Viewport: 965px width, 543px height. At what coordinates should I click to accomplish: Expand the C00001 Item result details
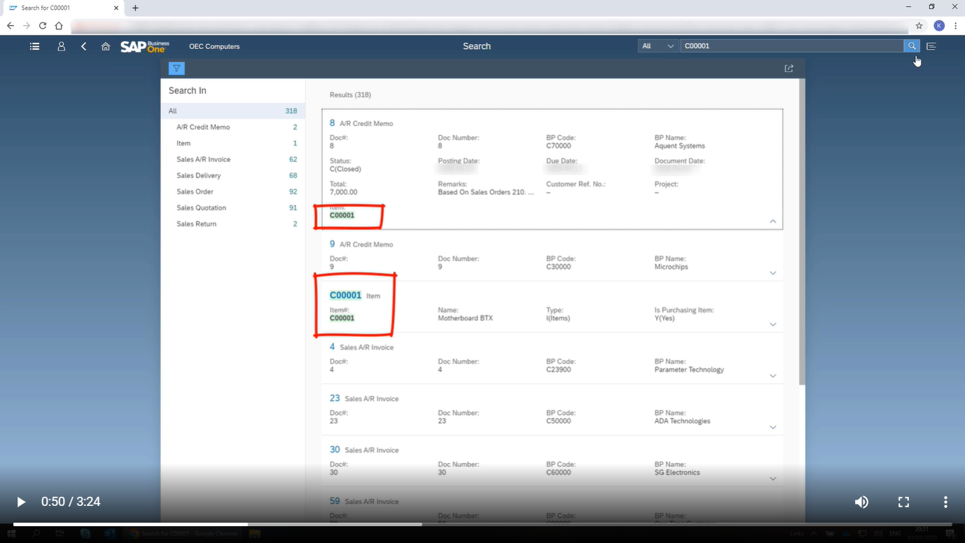[773, 324]
